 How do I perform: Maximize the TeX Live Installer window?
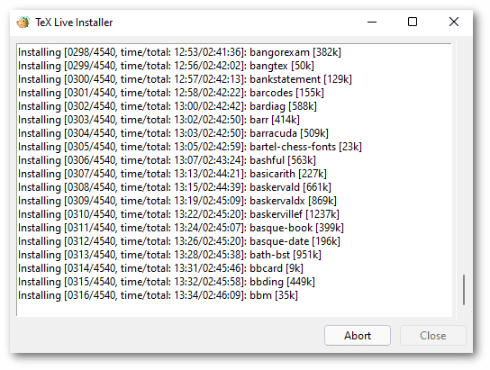pyautogui.click(x=413, y=22)
